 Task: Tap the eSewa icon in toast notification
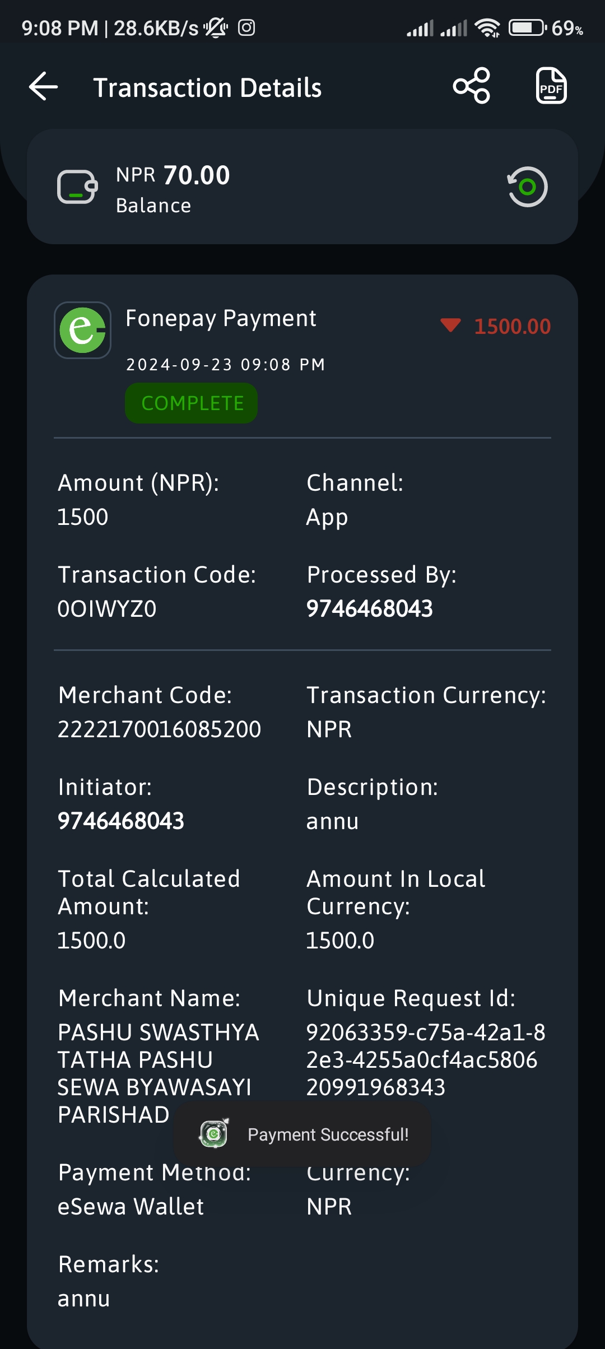214,1134
